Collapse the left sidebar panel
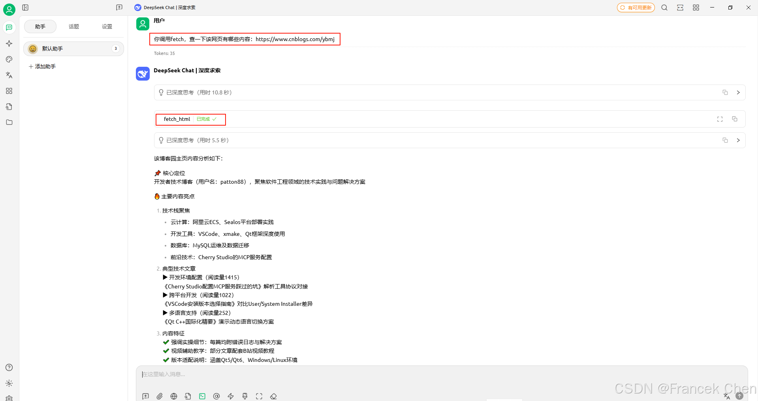Screen dimensions: 758x401 (25, 8)
